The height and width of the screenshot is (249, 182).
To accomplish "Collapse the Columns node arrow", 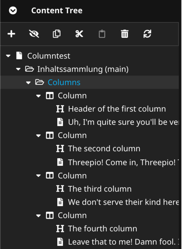I will (28, 82).
